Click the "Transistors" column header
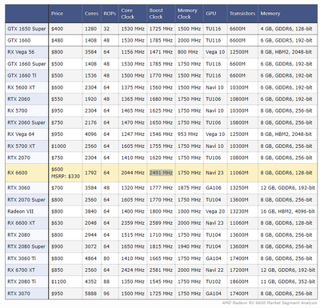320x308 pixels. click(242, 14)
